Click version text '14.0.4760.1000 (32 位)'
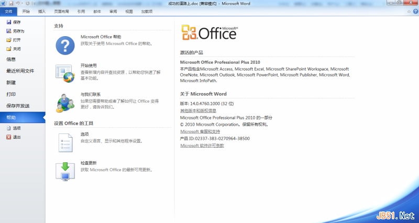Screen dimensions: 419x223 212,104
